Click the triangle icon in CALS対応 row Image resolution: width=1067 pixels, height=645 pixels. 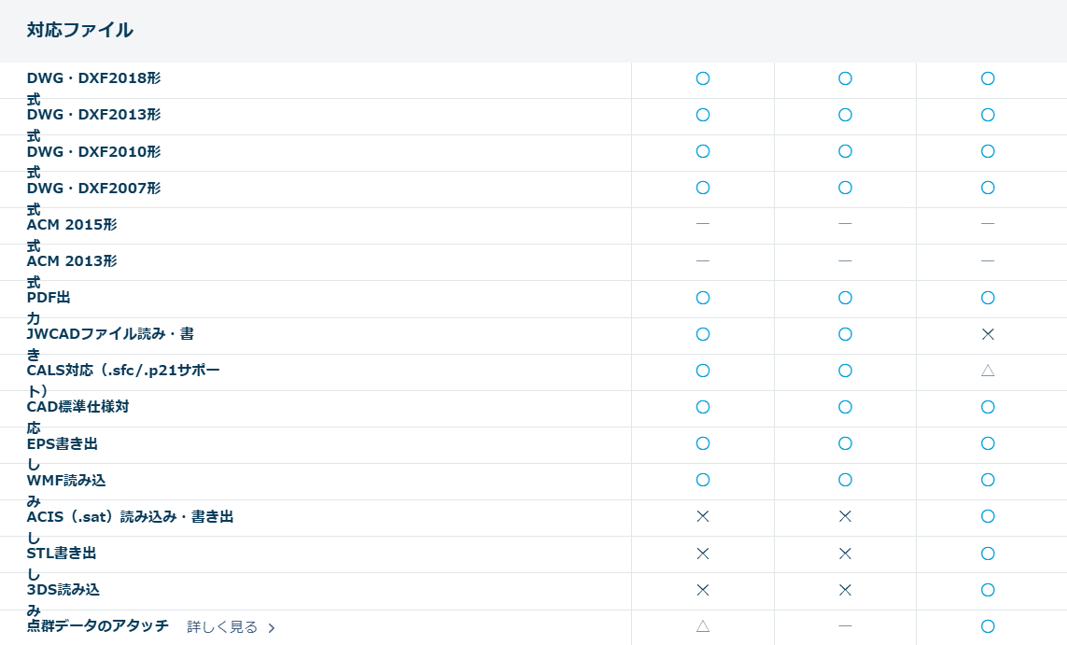click(988, 371)
